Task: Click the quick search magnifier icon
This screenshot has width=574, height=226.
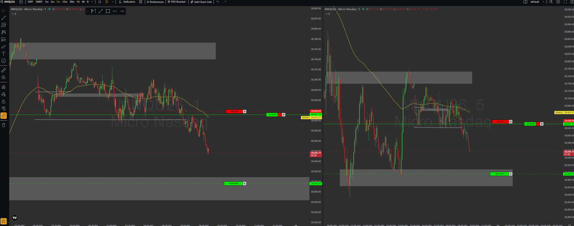Action: click(x=551, y=2)
